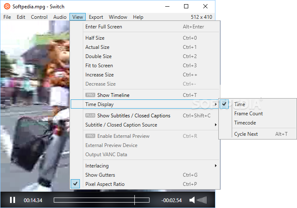Select Increase Size
Screen dimensions: 297x208
[145, 75]
